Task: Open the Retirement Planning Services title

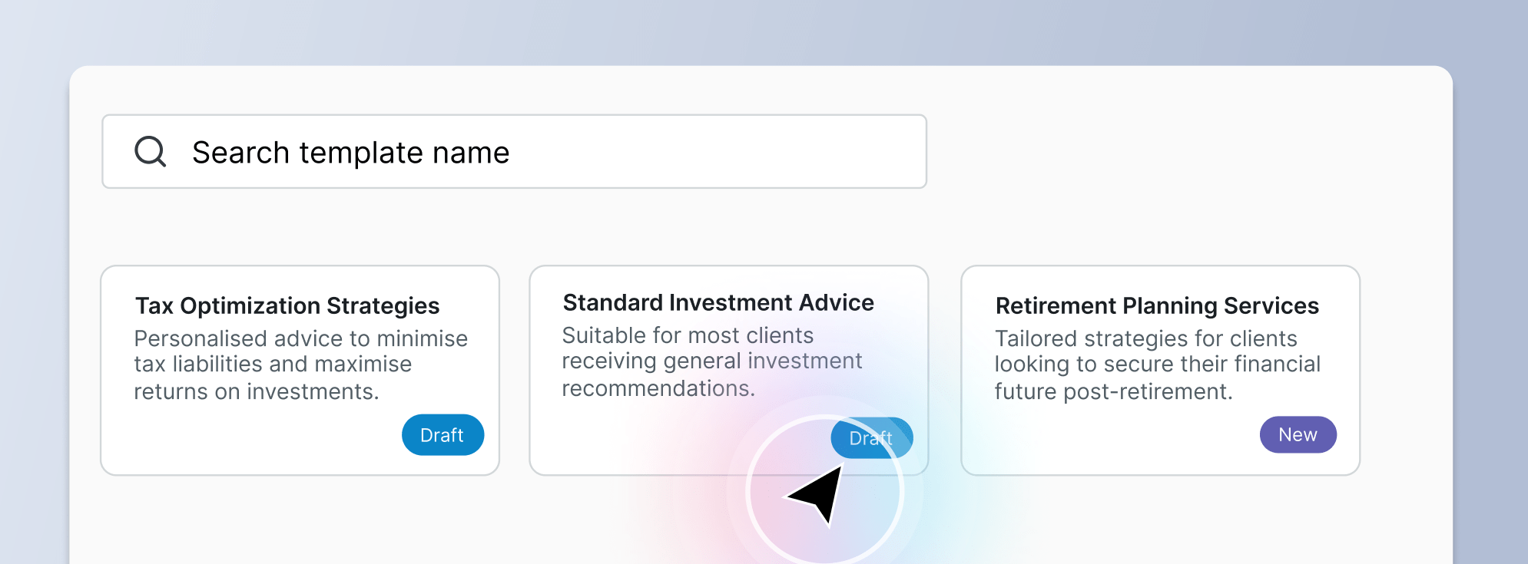Action: (x=1157, y=305)
